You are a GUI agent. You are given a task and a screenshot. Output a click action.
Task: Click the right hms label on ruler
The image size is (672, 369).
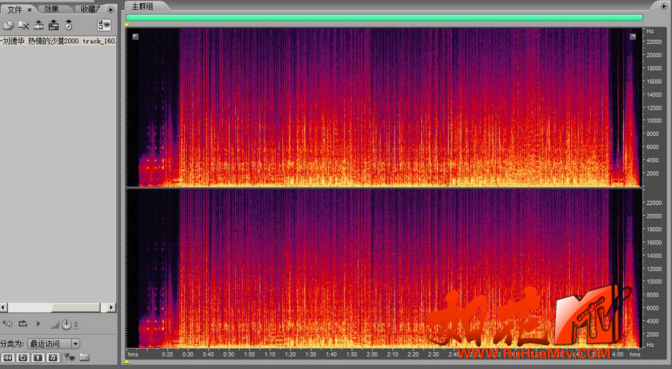635,354
